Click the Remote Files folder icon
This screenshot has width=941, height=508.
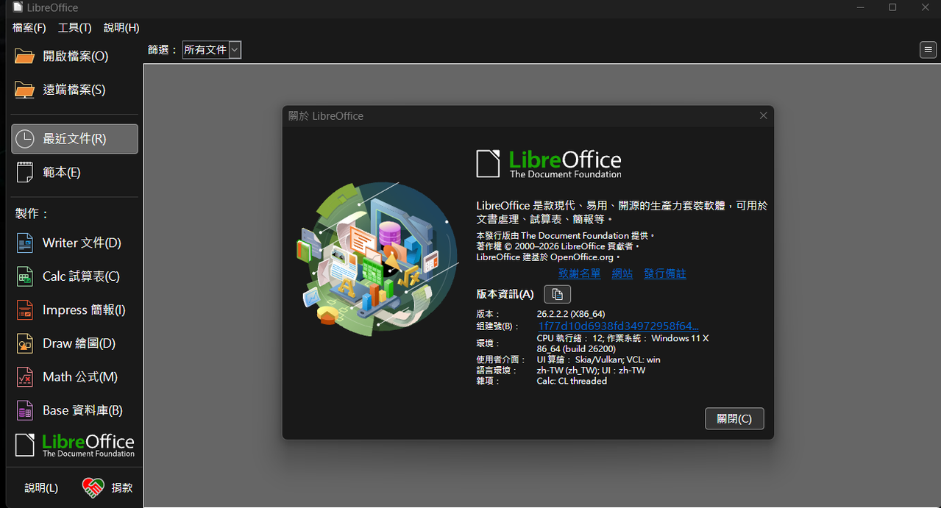click(x=24, y=90)
